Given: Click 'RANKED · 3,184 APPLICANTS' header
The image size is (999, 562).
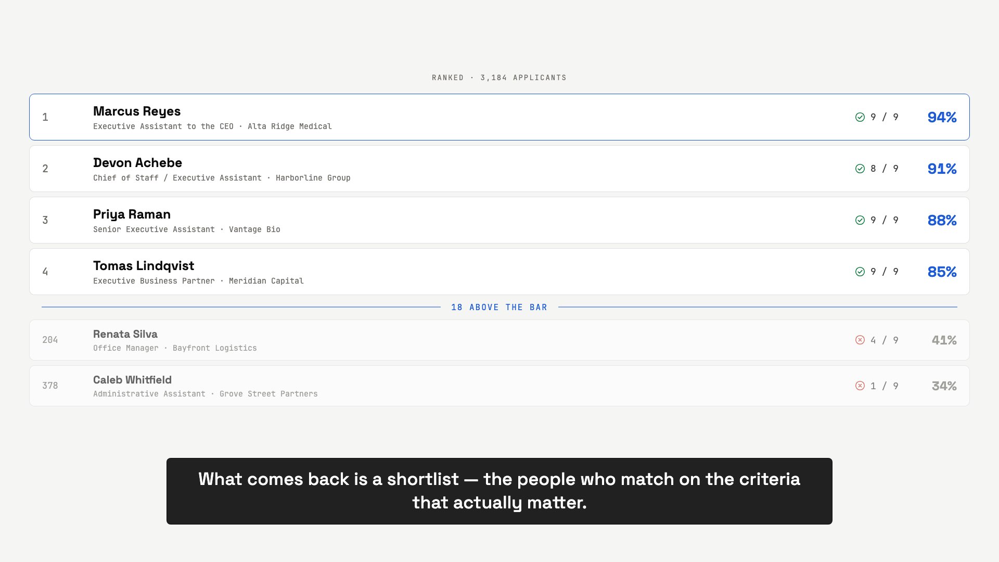Looking at the screenshot, I should pyautogui.click(x=499, y=78).
